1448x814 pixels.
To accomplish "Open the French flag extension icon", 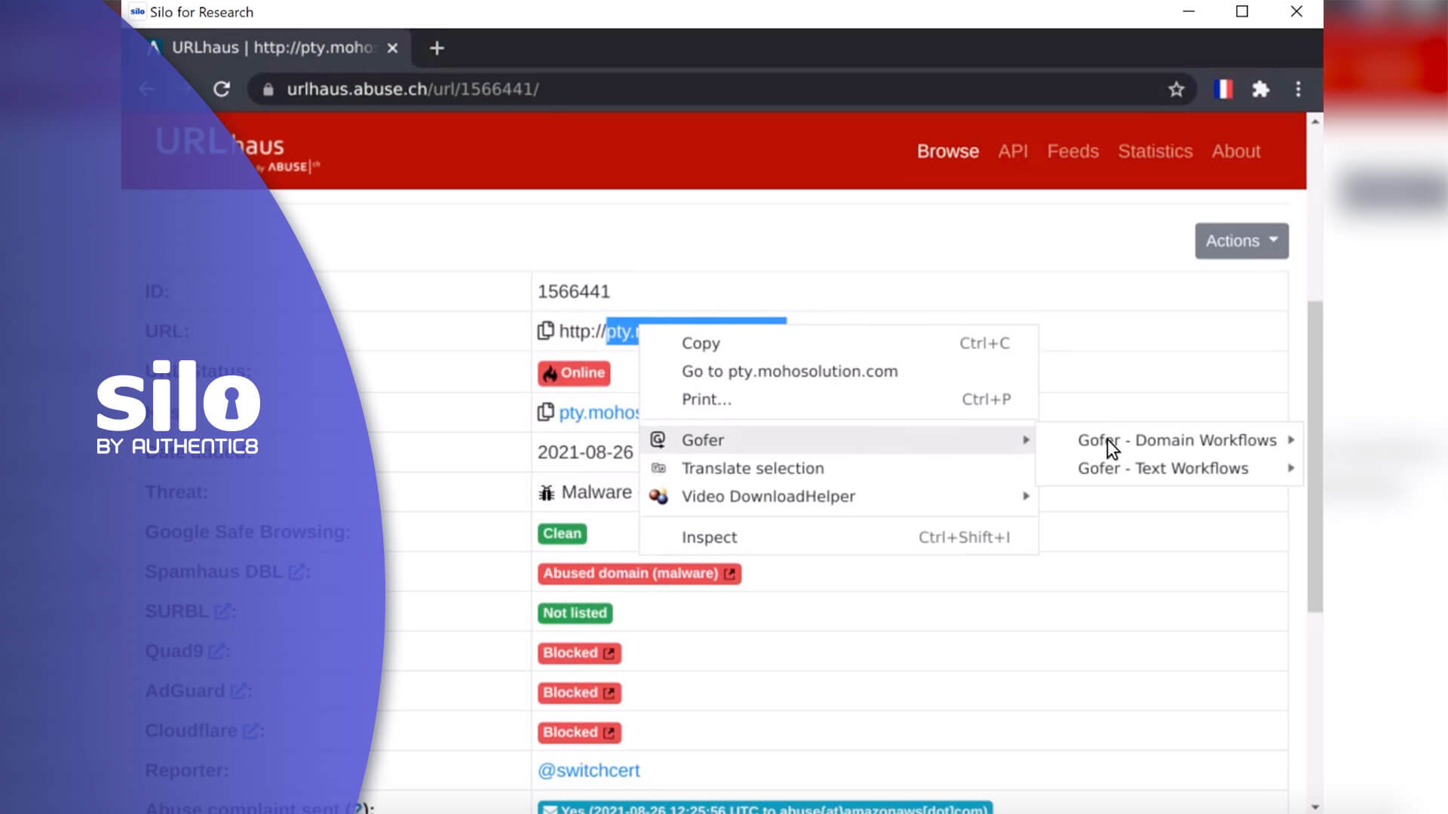I will (x=1223, y=89).
